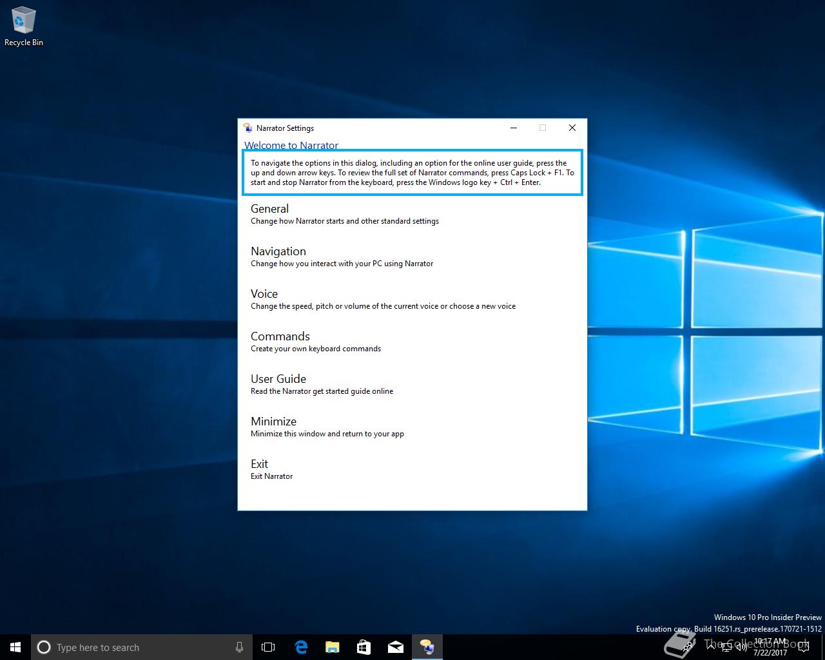Launch Microsoft Edge from taskbar
Viewport: 825px width, 660px height.
coord(300,647)
